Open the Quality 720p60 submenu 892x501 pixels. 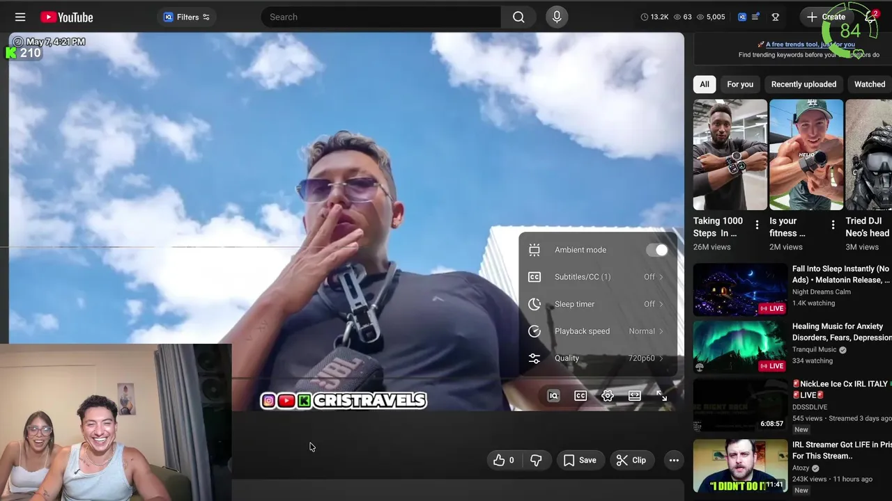598,358
